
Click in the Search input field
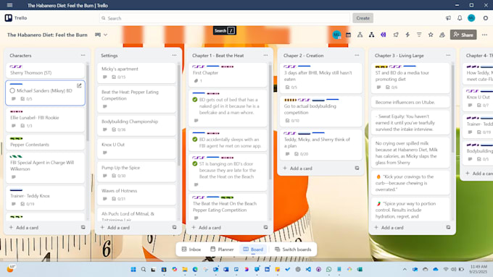225,18
